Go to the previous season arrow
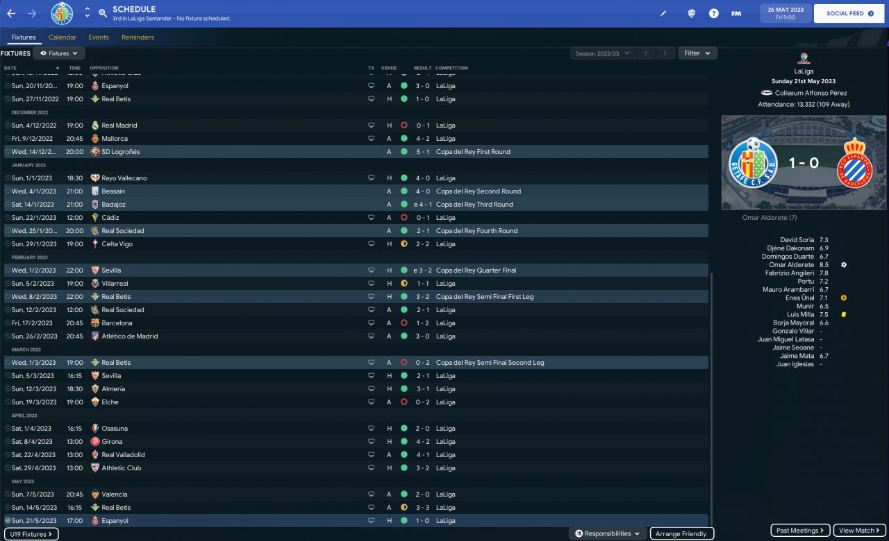 646,53
